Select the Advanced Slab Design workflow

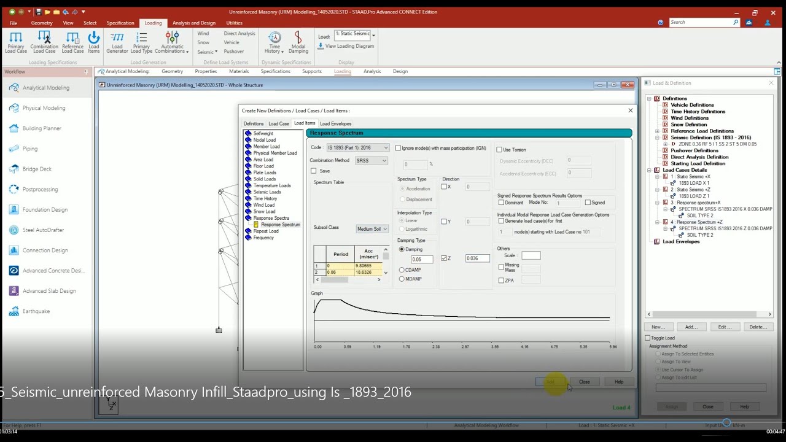tap(49, 291)
